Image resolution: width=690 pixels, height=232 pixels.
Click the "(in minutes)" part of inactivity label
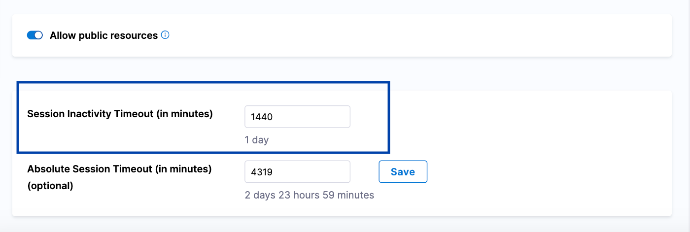pos(184,114)
